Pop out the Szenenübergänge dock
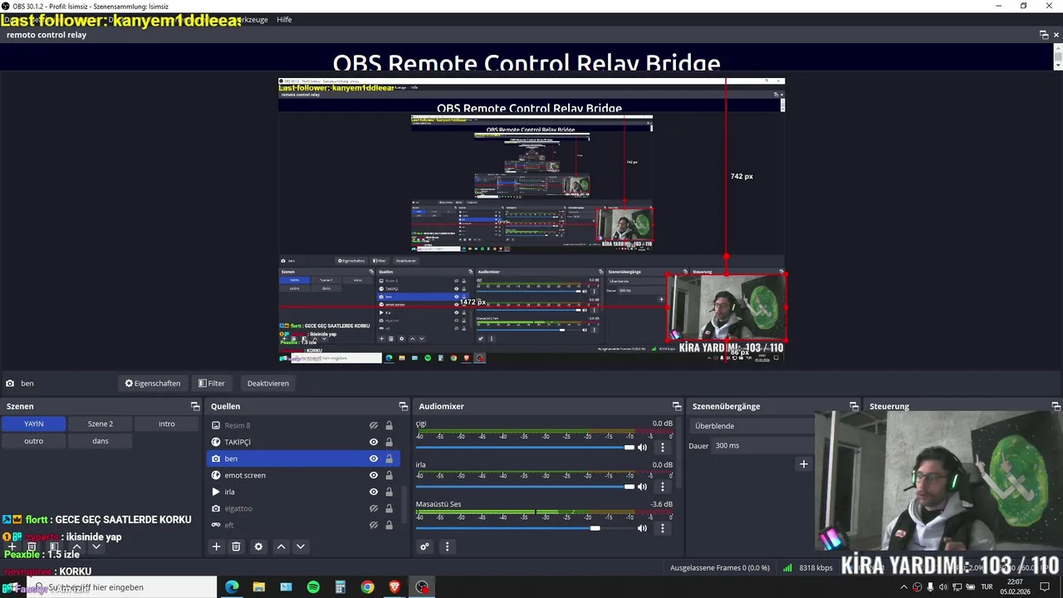Screen dimensions: 1063x598 tap(854, 406)
